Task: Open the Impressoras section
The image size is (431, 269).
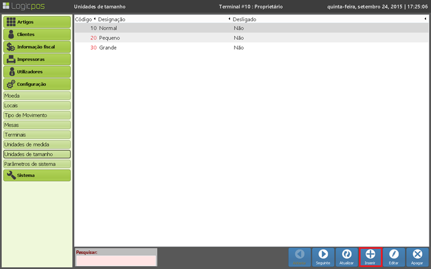Action: click(x=37, y=59)
